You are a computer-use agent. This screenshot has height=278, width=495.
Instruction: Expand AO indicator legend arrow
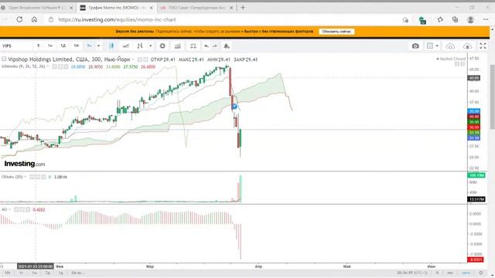tap(10, 209)
